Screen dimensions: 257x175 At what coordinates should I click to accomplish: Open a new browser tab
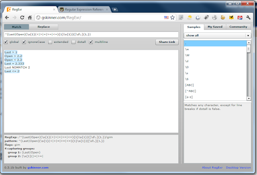(x=115, y=10)
